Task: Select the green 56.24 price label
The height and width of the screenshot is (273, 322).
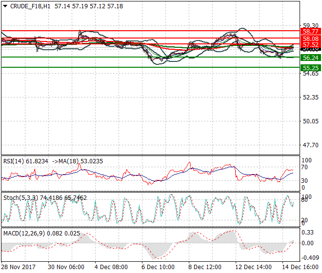Action: click(310, 58)
